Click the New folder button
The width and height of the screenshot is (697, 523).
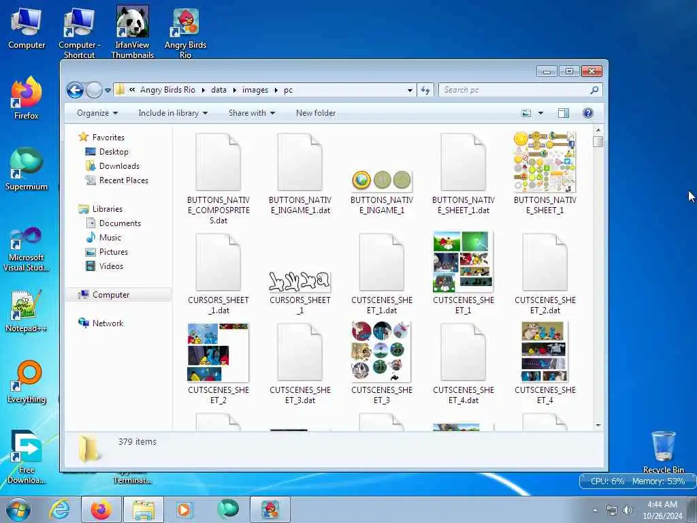coord(316,113)
